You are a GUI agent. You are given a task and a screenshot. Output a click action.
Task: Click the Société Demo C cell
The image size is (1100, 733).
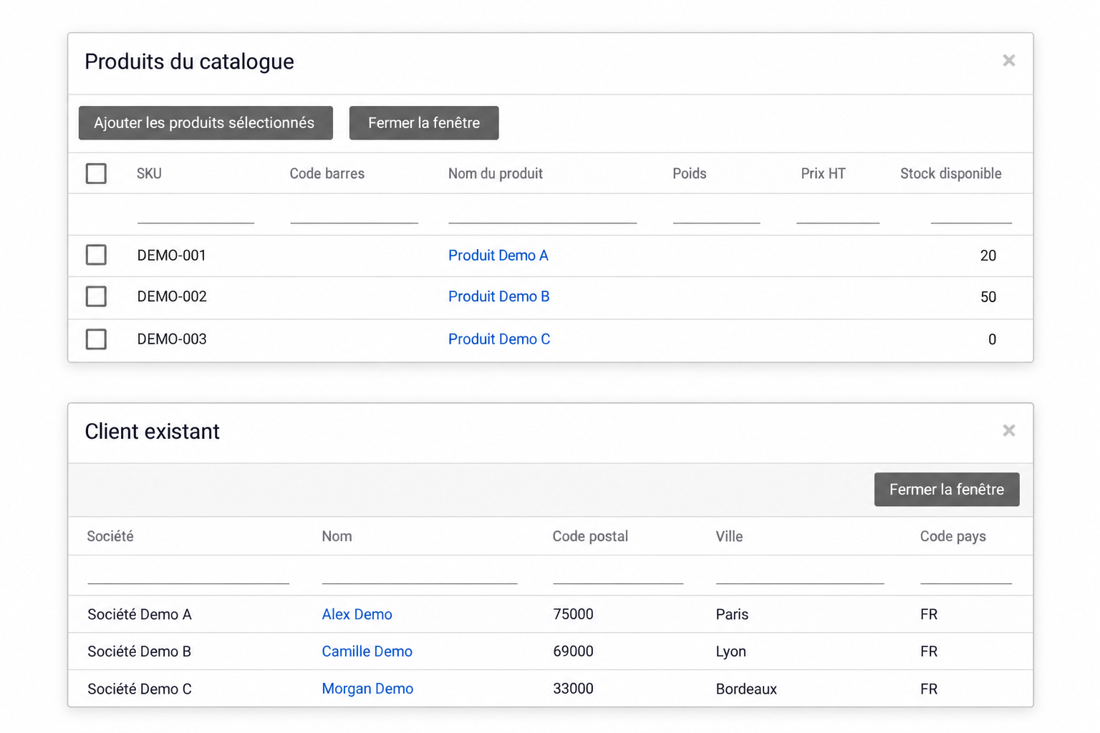140,689
